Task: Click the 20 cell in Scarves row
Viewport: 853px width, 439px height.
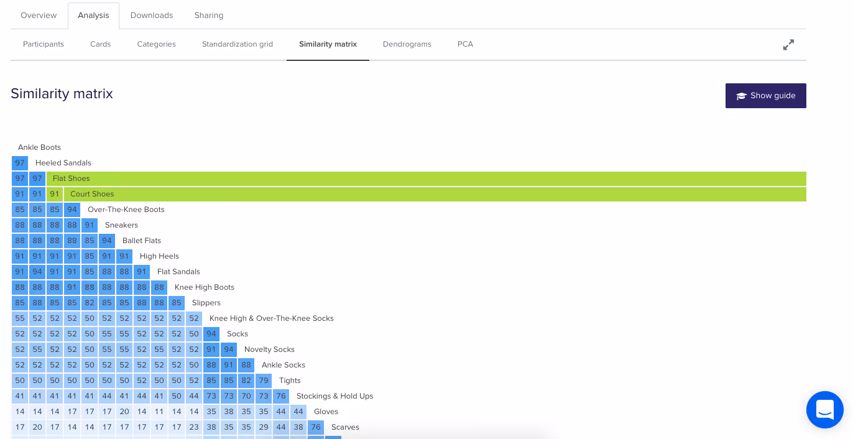Action: (x=37, y=427)
